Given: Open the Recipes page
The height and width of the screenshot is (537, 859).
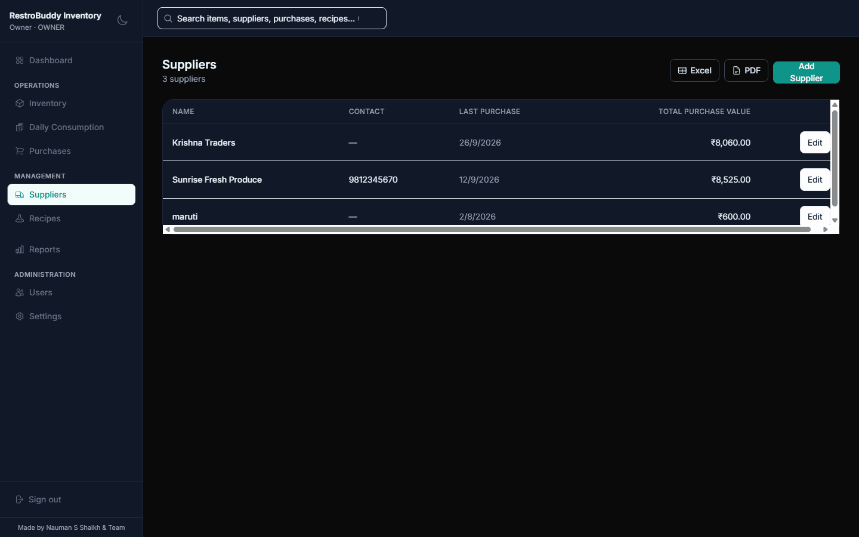Looking at the screenshot, I should [72, 218].
